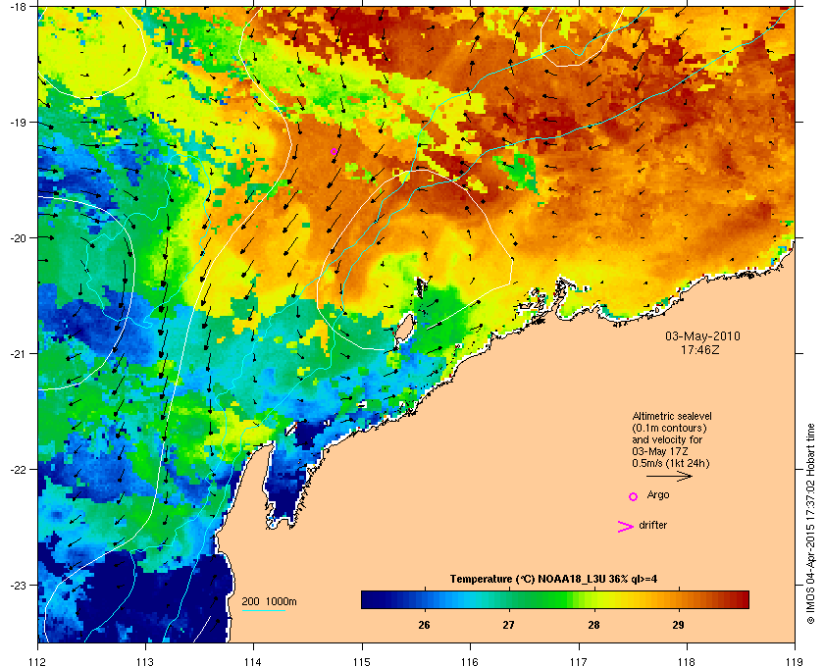Click the 0.5m/s (1kt 24h) text

[671, 464]
